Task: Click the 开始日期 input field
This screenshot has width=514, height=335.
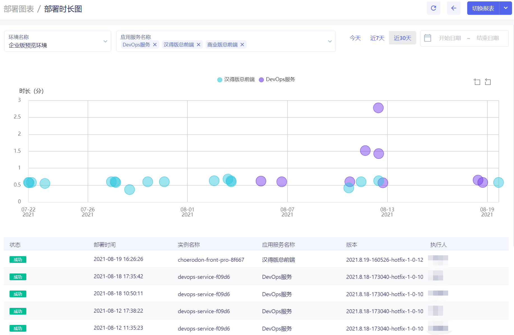Action: (450, 38)
